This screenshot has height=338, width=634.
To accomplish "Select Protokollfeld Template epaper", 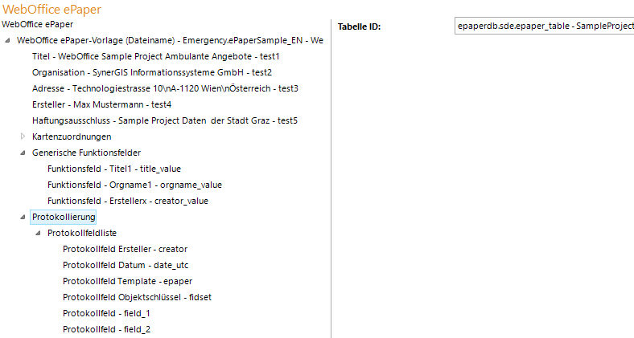I will pyautogui.click(x=126, y=281).
